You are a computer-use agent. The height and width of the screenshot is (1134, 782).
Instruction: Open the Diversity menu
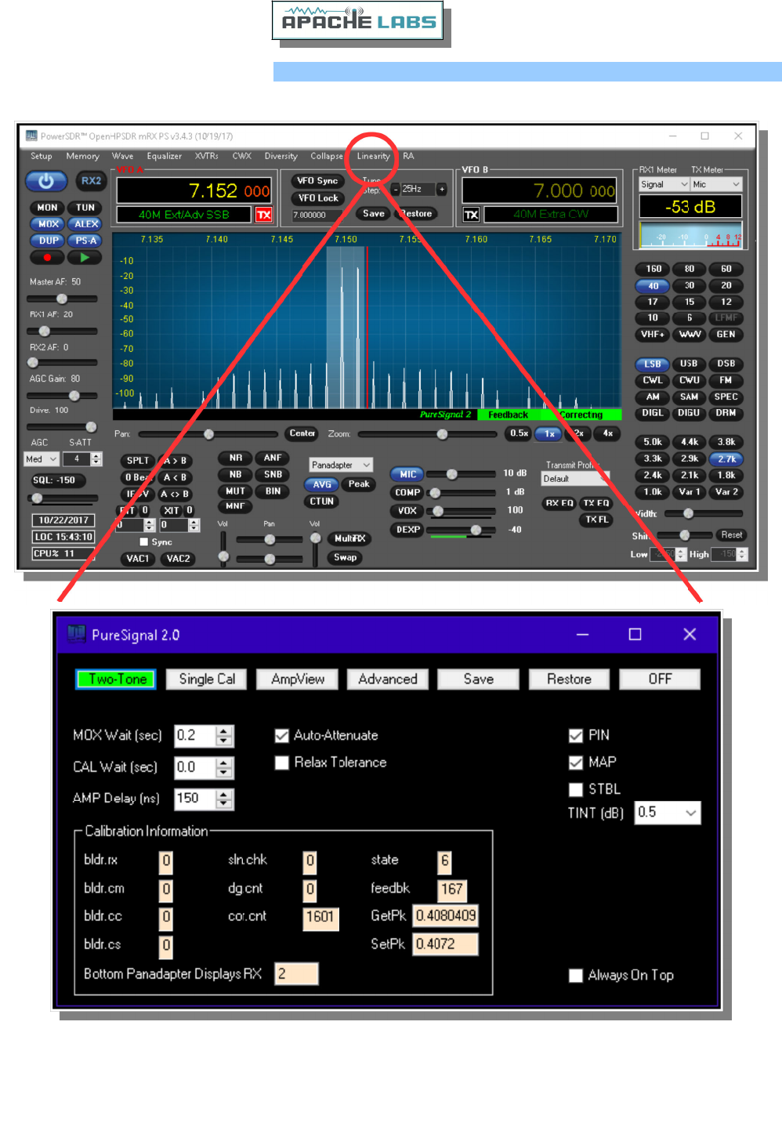(281, 156)
